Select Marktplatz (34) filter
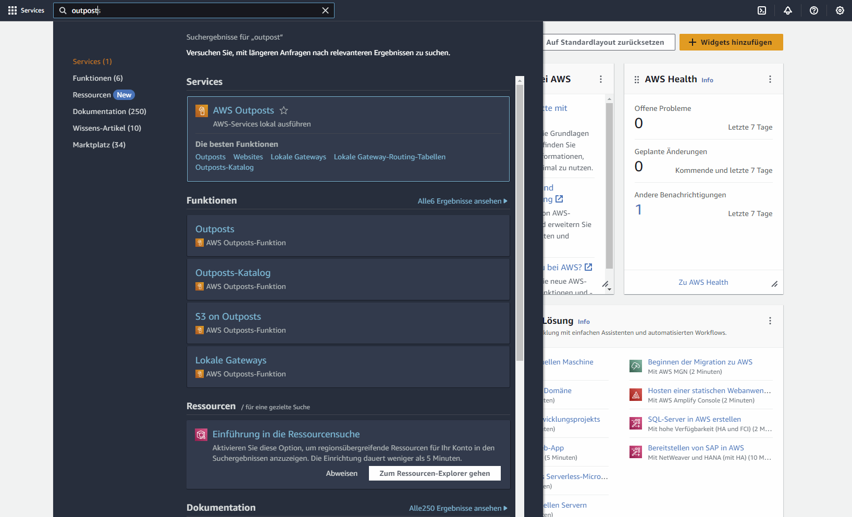 (99, 145)
